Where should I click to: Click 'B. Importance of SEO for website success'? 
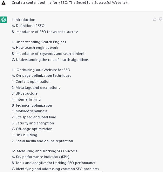(45, 32)
